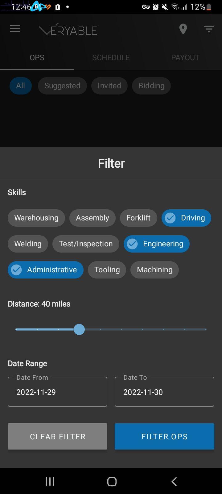Open recent apps navigation icon
The height and width of the screenshot is (494, 222).
coord(50,481)
